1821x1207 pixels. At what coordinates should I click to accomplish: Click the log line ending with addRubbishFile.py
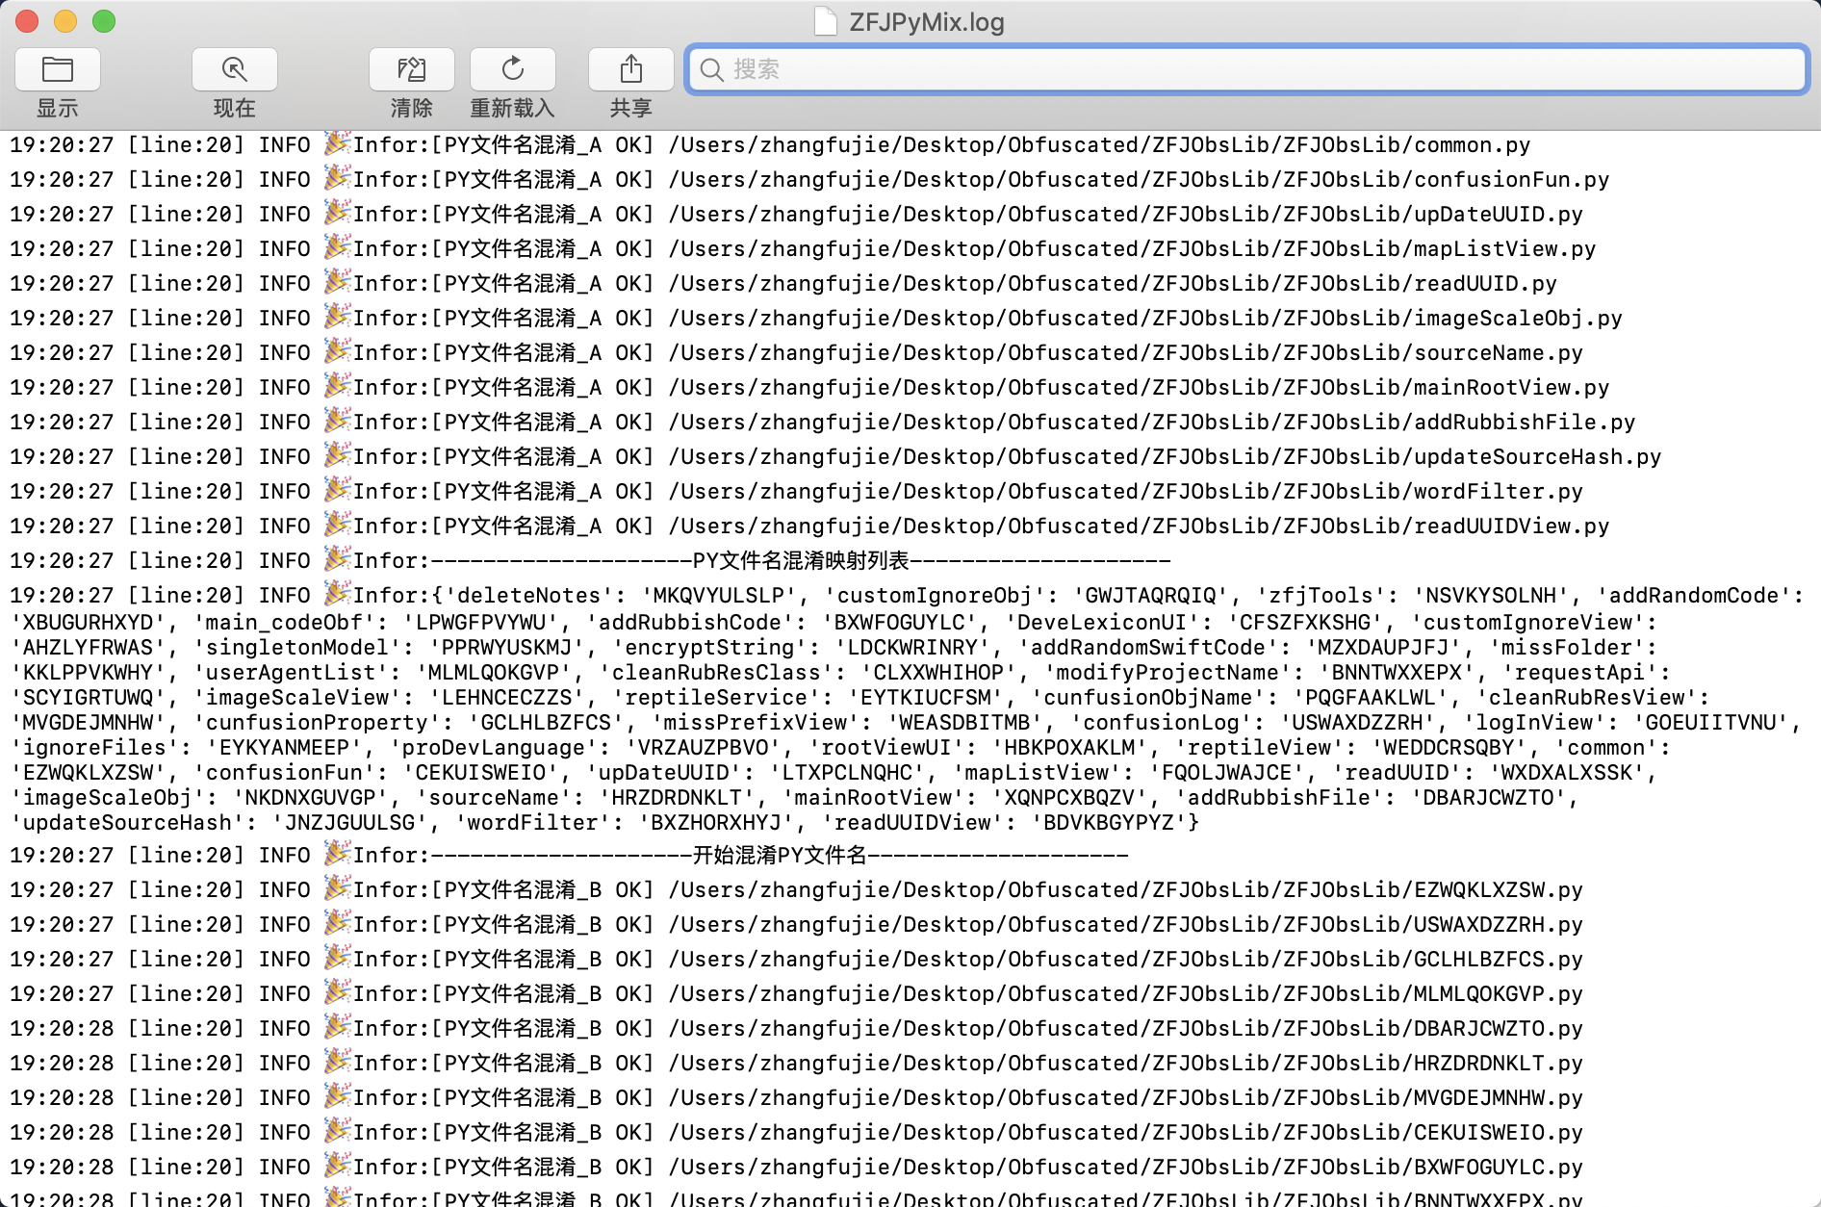pos(823,423)
